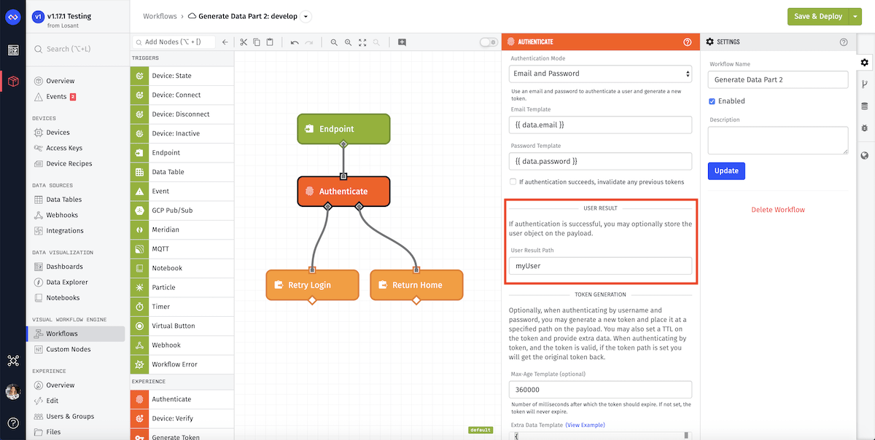
Task: Click the blue Update button
Action: point(726,171)
